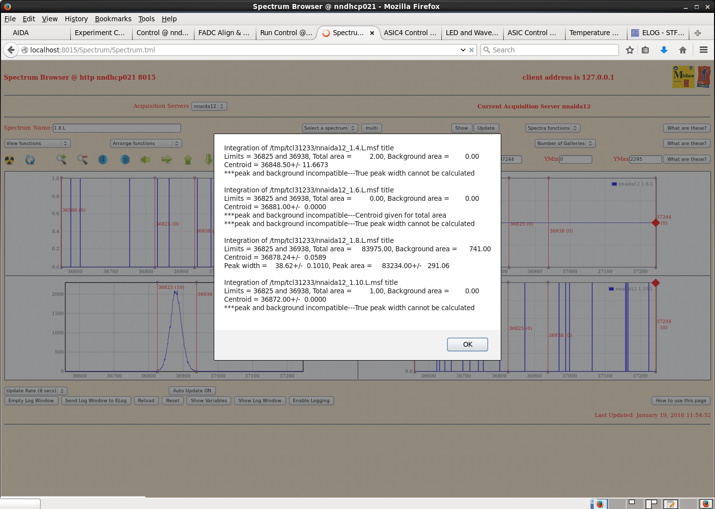This screenshot has height=509, width=715.
Task: Open the Firefox hamburger menu
Action: tap(704, 50)
